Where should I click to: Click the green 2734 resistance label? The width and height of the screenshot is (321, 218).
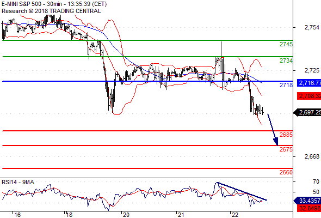click(286, 60)
